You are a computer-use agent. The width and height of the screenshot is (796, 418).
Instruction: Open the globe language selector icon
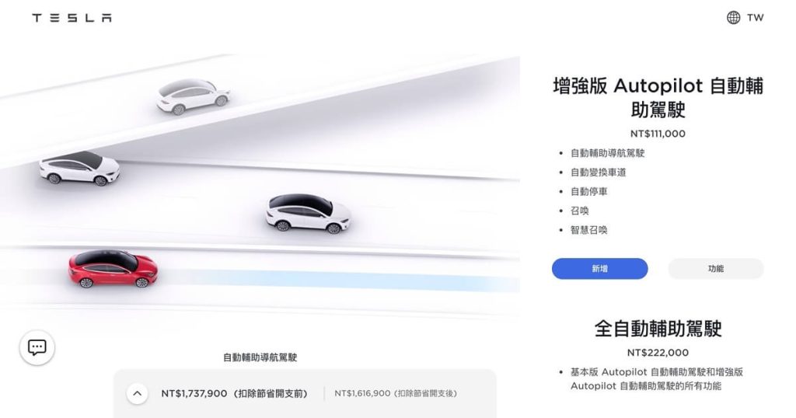(733, 18)
